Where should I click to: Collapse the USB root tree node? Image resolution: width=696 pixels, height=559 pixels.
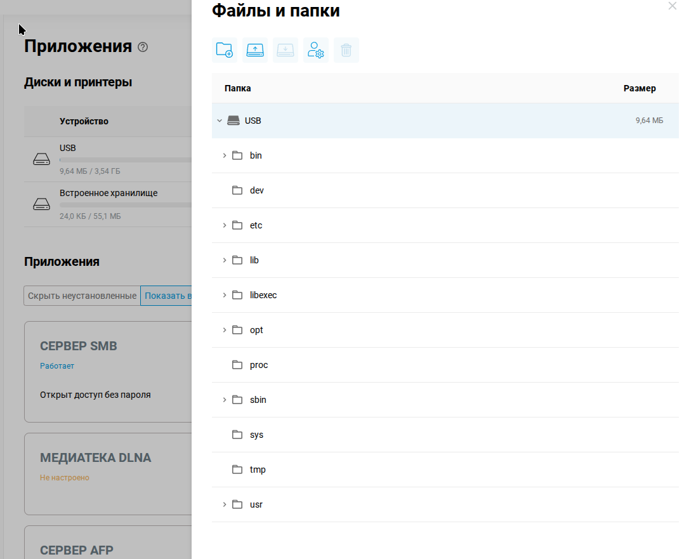pyautogui.click(x=220, y=121)
